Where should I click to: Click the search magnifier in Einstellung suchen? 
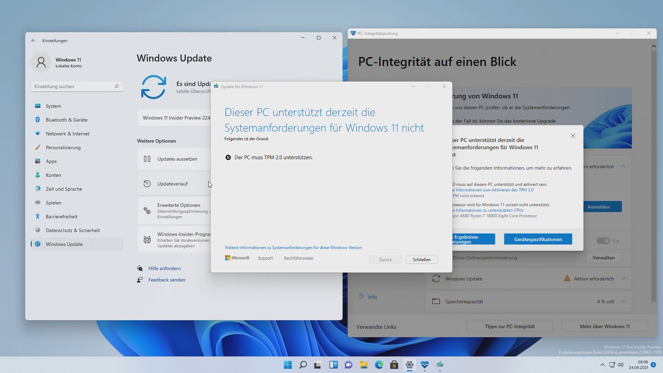click(x=117, y=86)
